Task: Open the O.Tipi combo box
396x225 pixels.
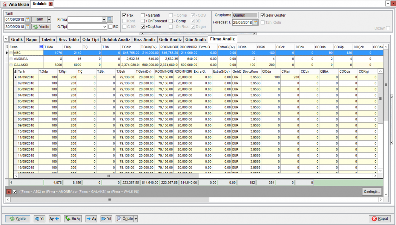Action: click(x=104, y=27)
